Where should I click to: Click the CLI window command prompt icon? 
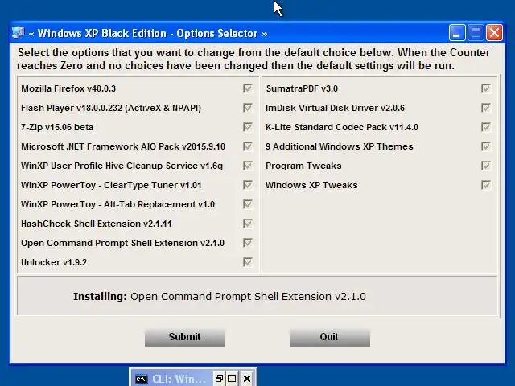142,379
